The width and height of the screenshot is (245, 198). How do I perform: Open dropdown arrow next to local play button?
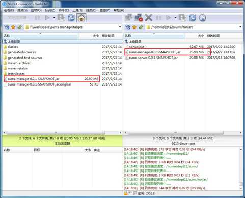(54, 18)
